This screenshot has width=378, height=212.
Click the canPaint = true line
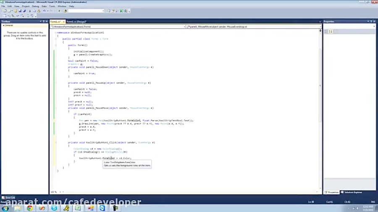click(84, 73)
